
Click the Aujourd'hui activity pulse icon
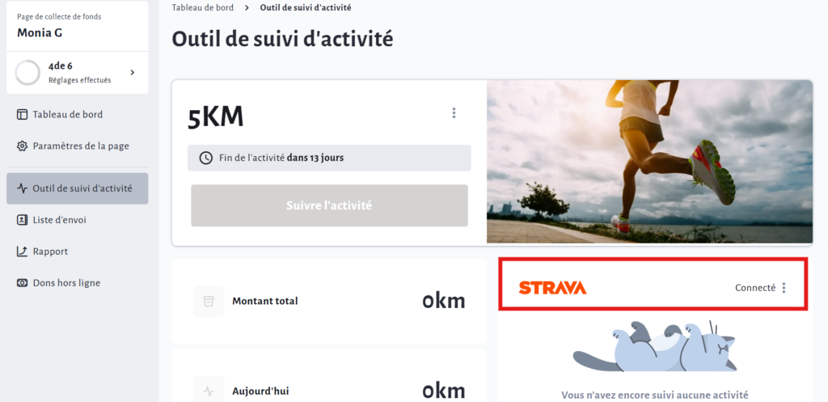tap(209, 391)
